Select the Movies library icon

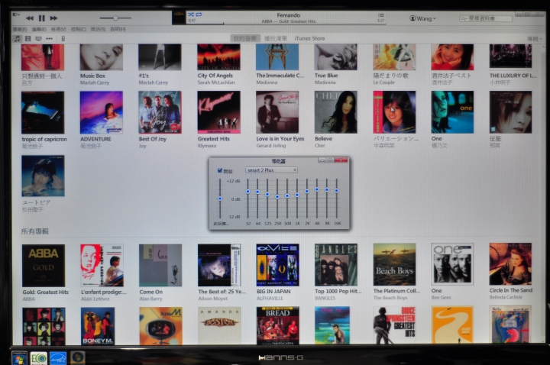(28, 39)
